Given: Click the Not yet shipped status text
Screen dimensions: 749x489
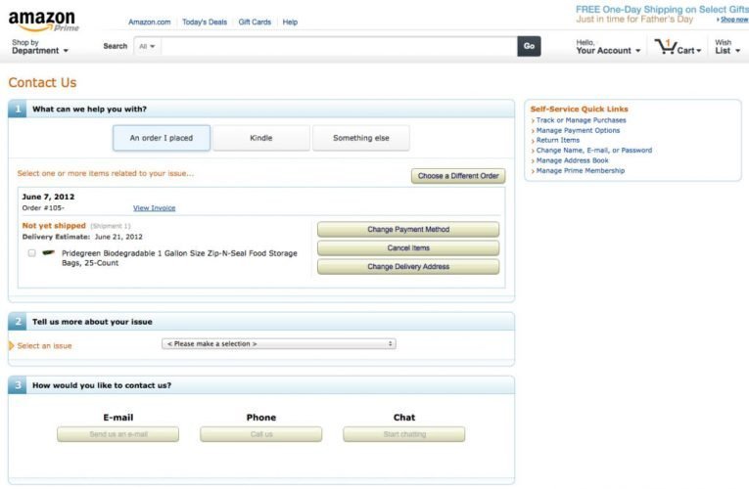Looking at the screenshot, I should pos(54,226).
